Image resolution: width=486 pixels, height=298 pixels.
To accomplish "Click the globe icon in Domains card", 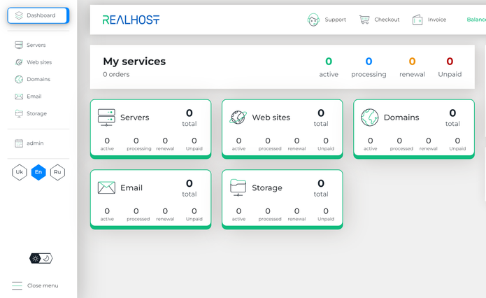I will click(370, 118).
